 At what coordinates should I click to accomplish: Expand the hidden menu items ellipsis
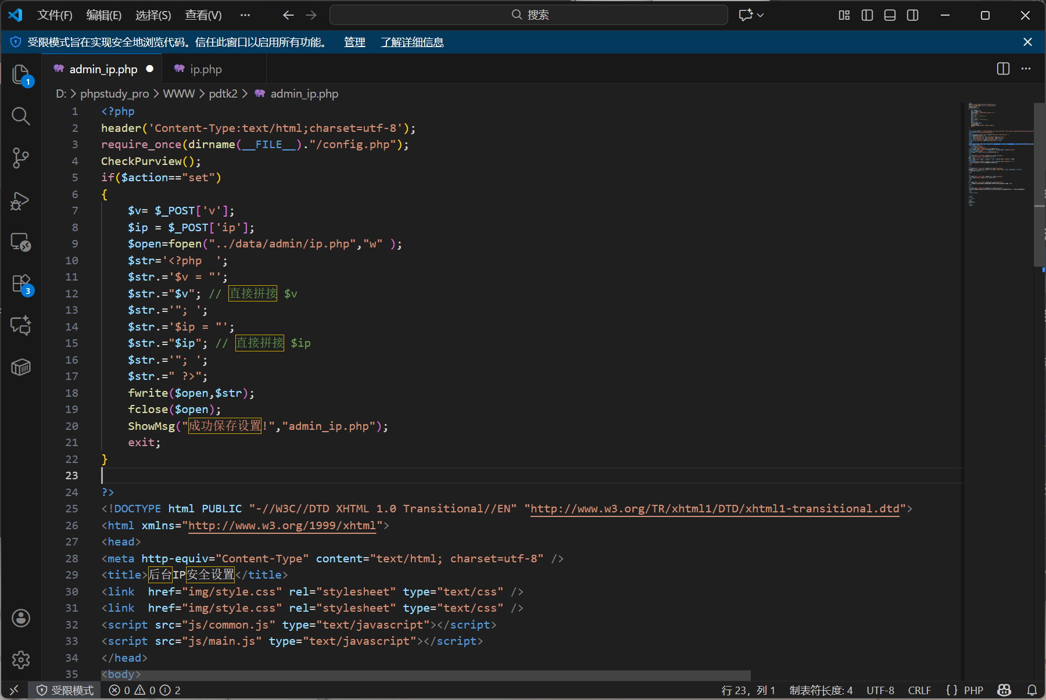point(245,15)
